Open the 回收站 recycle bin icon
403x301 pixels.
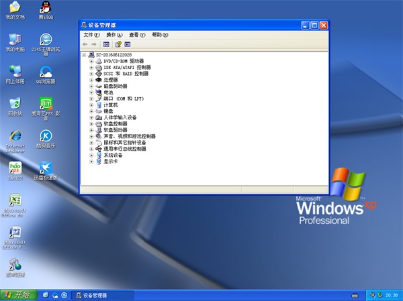[15, 105]
